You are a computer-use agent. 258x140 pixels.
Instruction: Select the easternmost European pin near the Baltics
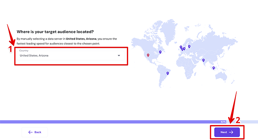pos(189,47)
